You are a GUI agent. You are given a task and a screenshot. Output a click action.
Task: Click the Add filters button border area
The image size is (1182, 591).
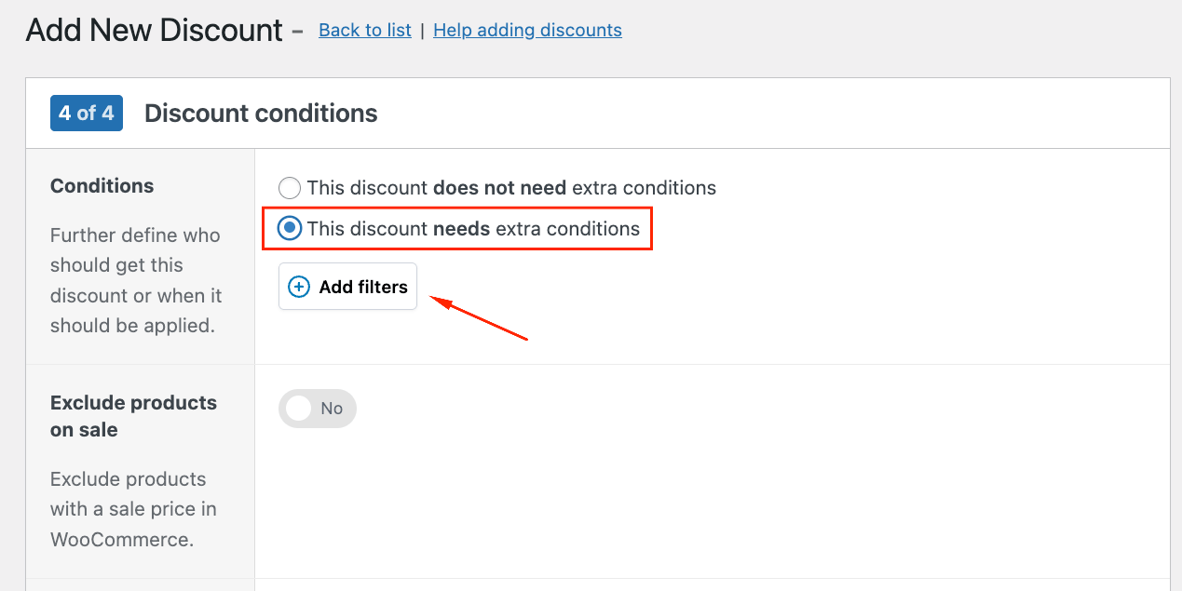click(x=347, y=286)
